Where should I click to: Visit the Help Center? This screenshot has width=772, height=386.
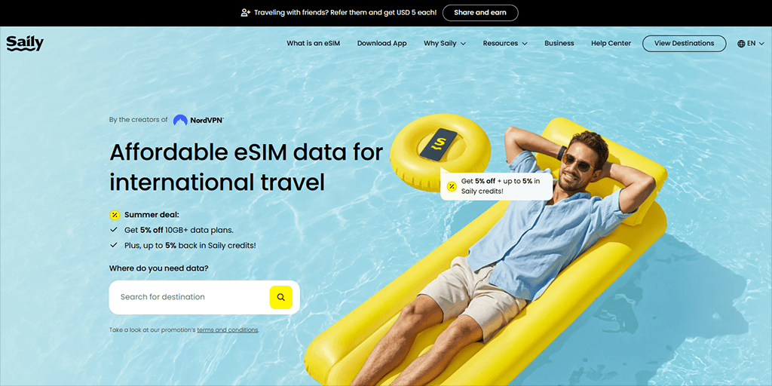[x=611, y=43]
